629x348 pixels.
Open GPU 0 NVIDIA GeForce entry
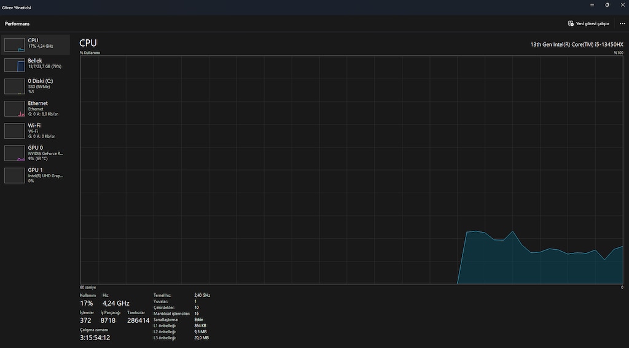[x=36, y=153]
